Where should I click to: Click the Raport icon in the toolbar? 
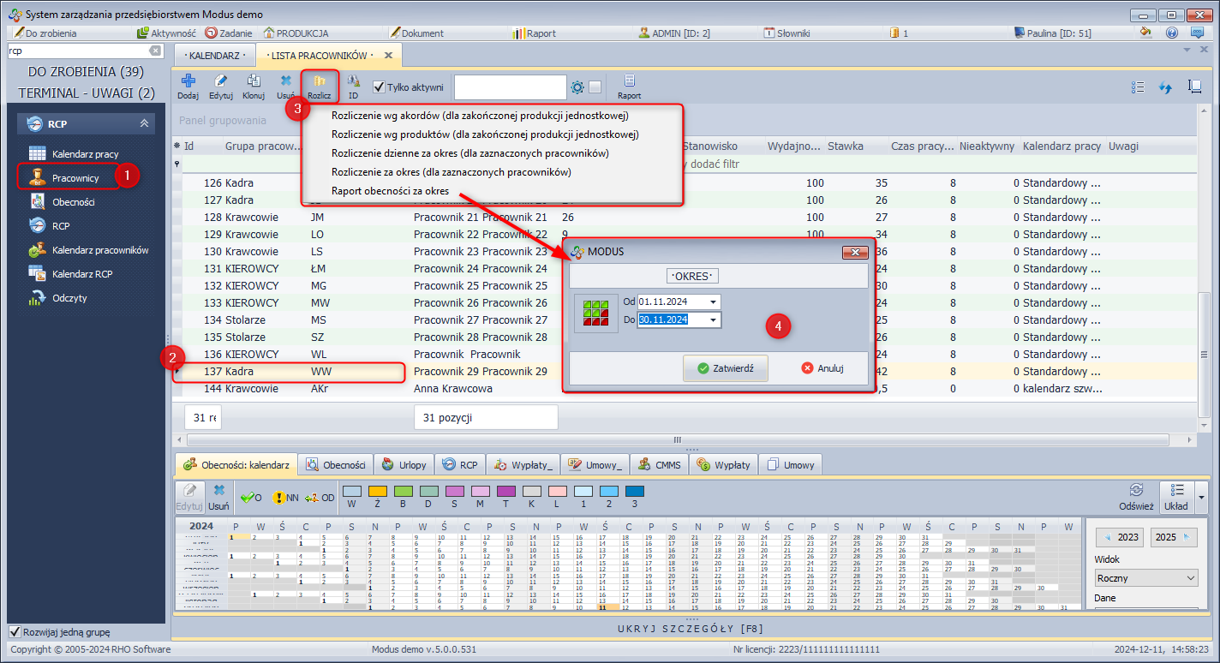629,85
